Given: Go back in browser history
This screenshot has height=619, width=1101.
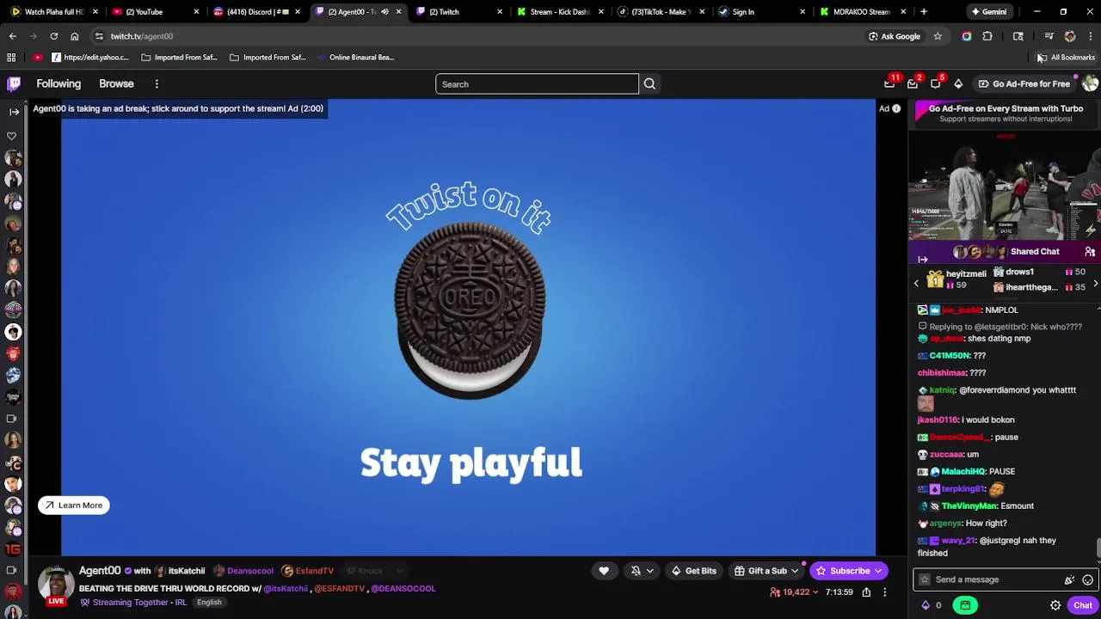Looking at the screenshot, I should click(x=12, y=36).
